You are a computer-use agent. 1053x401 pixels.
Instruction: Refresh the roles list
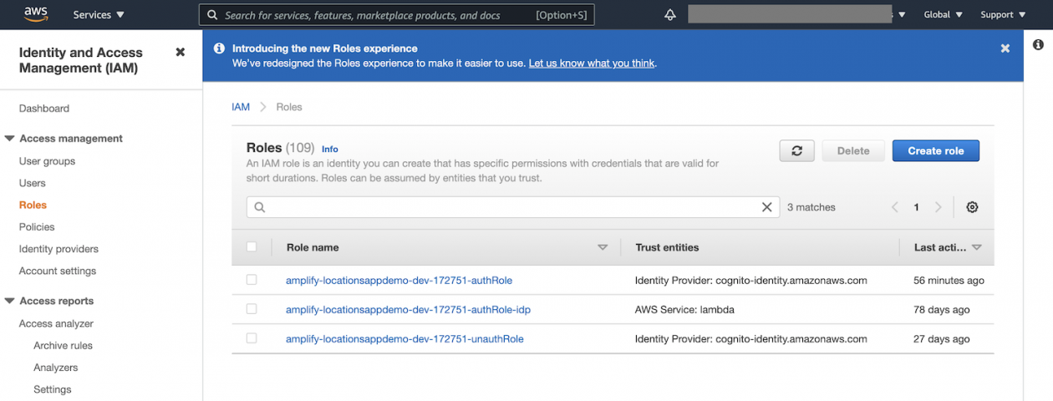[797, 150]
